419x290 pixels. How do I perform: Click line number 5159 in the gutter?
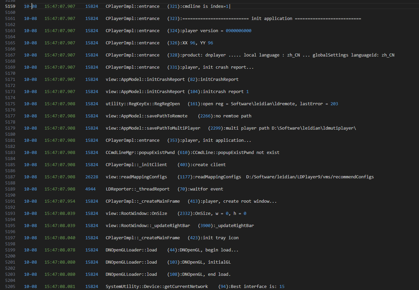pyautogui.click(x=10, y=6)
